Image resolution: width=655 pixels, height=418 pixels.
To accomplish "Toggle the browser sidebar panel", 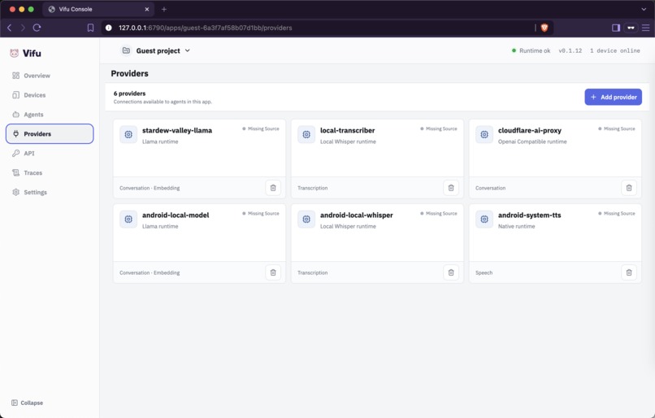I will click(x=616, y=28).
